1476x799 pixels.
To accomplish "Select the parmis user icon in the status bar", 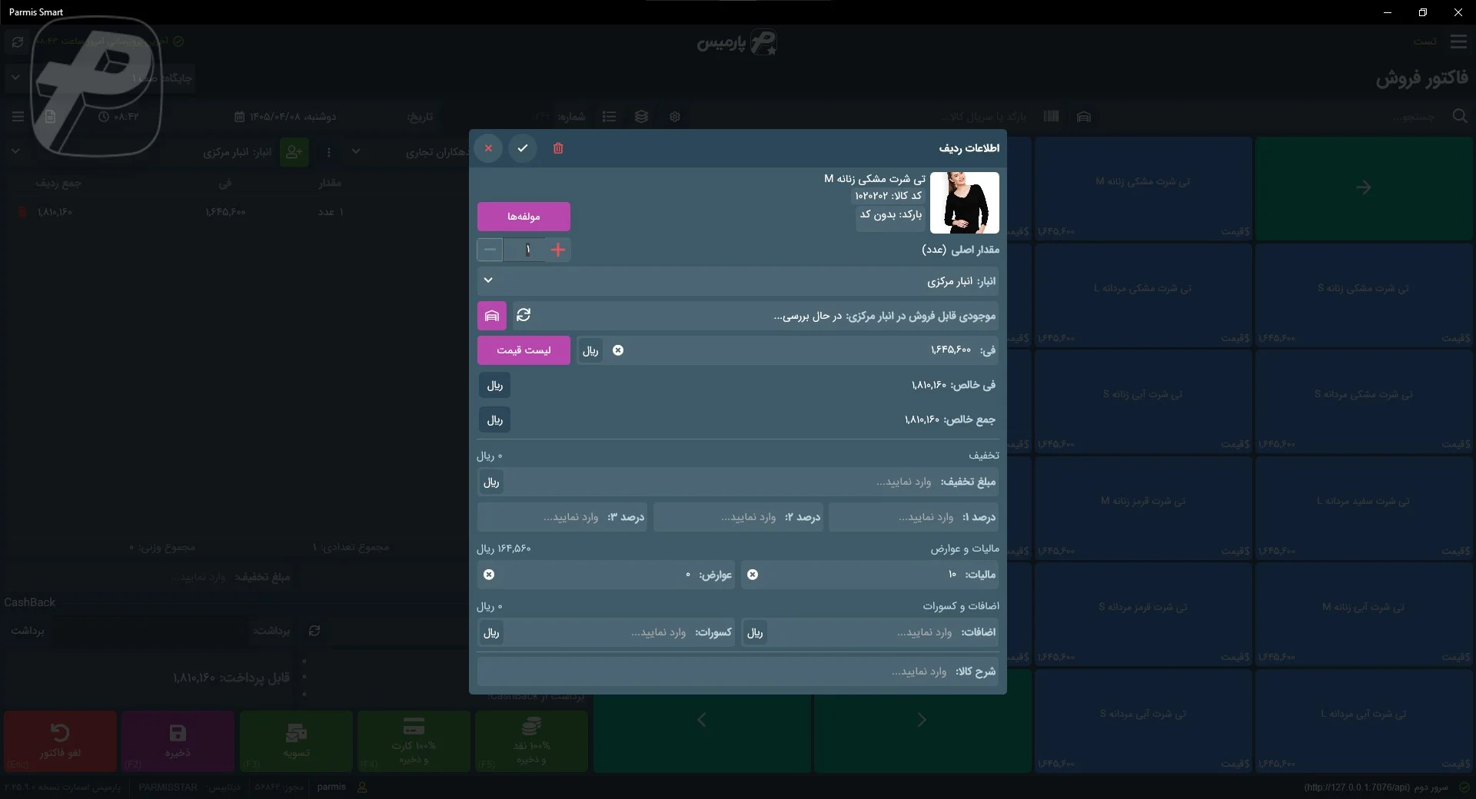I will click(x=362, y=787).
